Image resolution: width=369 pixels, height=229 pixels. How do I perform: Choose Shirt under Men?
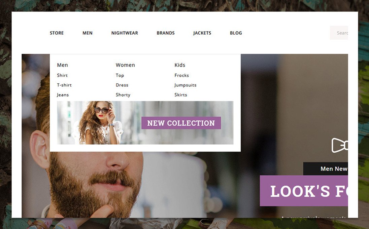click(x=62, y=75)
